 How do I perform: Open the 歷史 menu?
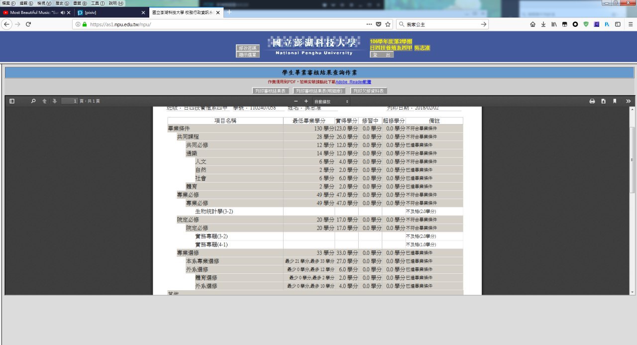click(62, 3)
